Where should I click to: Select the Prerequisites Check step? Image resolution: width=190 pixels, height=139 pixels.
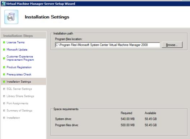pos(19,74)
